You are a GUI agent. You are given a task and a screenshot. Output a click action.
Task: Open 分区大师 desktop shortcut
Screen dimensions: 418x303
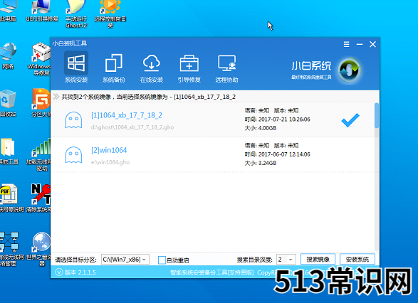pos(41,103)
